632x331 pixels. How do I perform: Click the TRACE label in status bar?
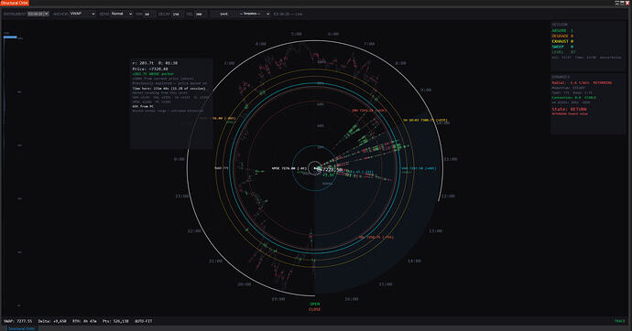(619, 321)
